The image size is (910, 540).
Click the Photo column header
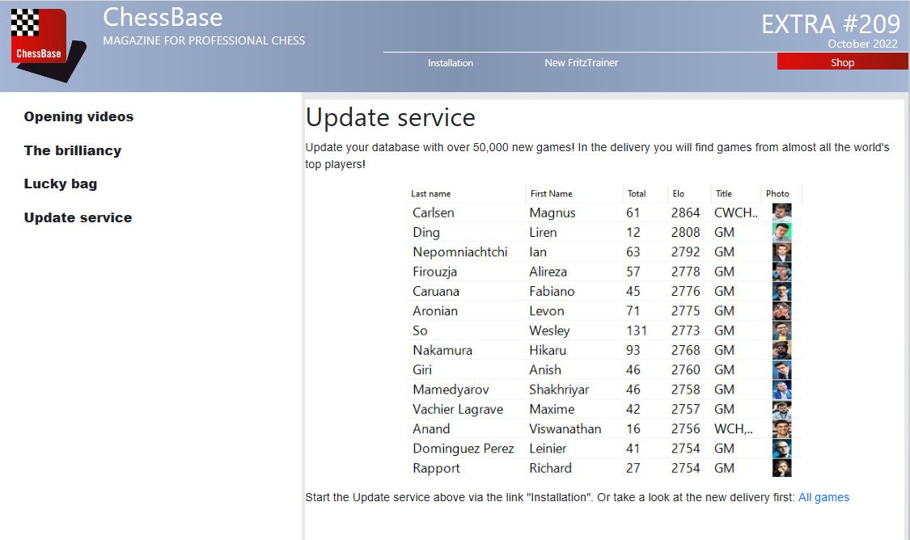777,194
